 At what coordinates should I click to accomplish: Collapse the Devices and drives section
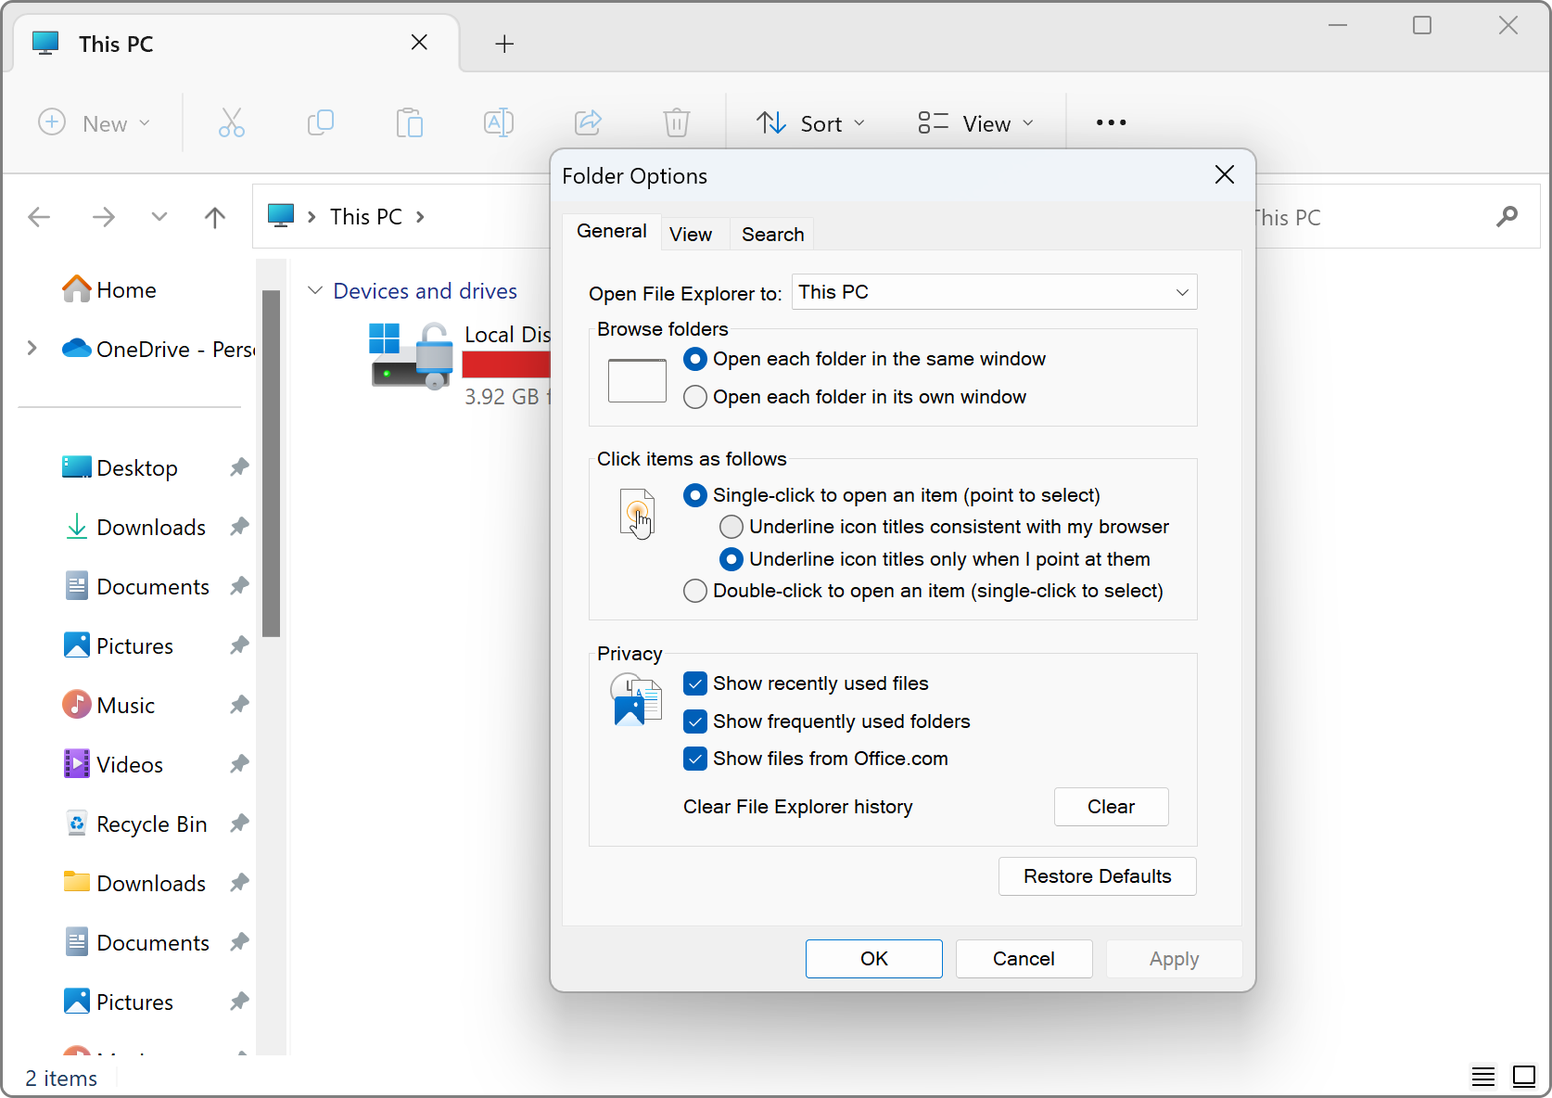[x=315, y=291]
